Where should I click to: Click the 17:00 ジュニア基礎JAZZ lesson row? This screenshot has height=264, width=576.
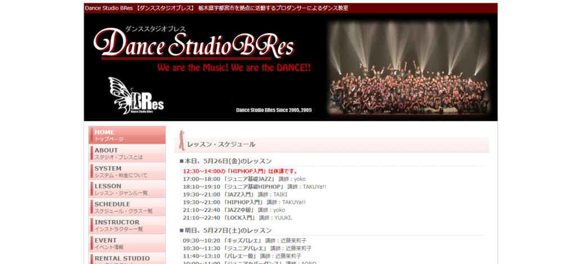[244, 179]
